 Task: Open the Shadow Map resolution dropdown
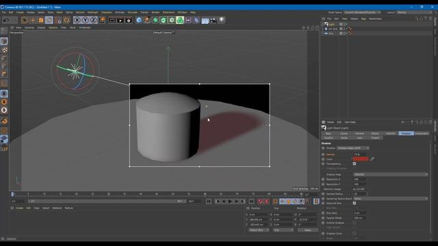coord(390,175)
